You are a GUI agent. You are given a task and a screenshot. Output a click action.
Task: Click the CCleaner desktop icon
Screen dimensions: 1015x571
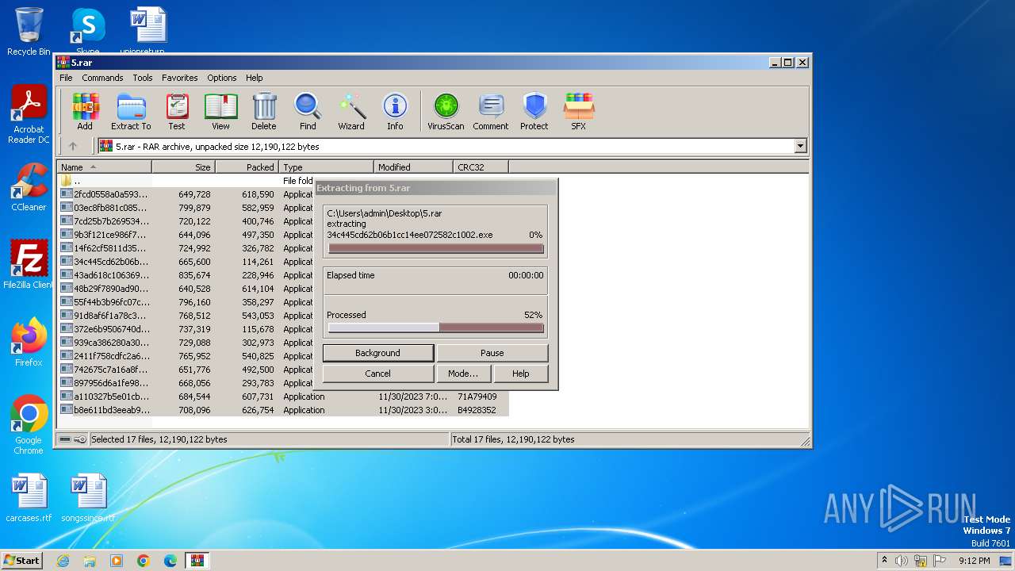(x=29, y=187)
